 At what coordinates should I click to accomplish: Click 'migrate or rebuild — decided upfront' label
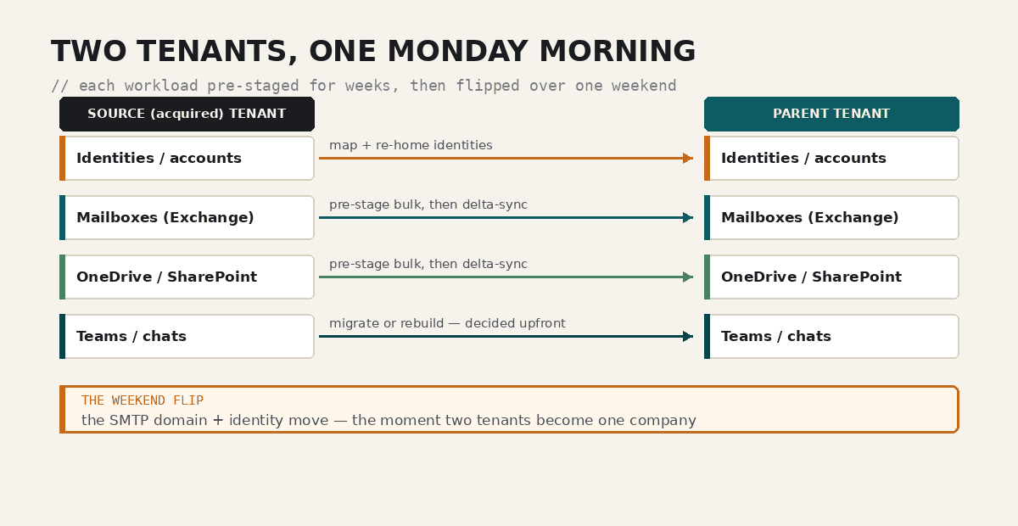click(447, 323)
